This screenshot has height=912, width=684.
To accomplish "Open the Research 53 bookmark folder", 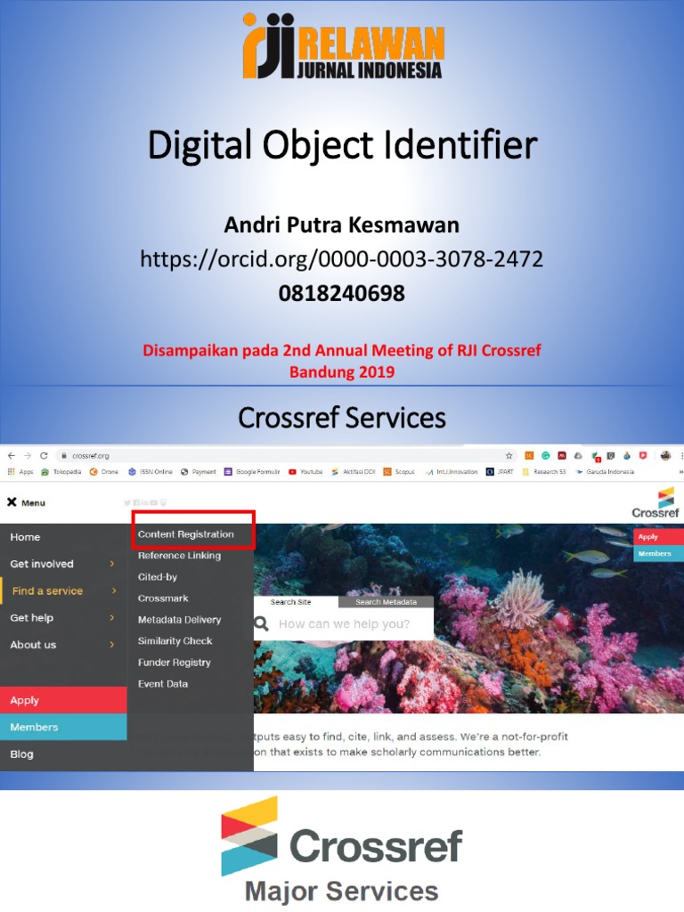I will point(544,472).
